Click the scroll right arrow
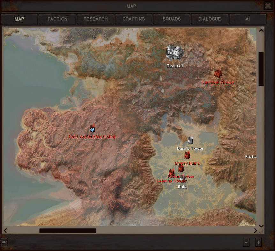Viewport: 275px width, 251px height. click(x=256, y=231)
